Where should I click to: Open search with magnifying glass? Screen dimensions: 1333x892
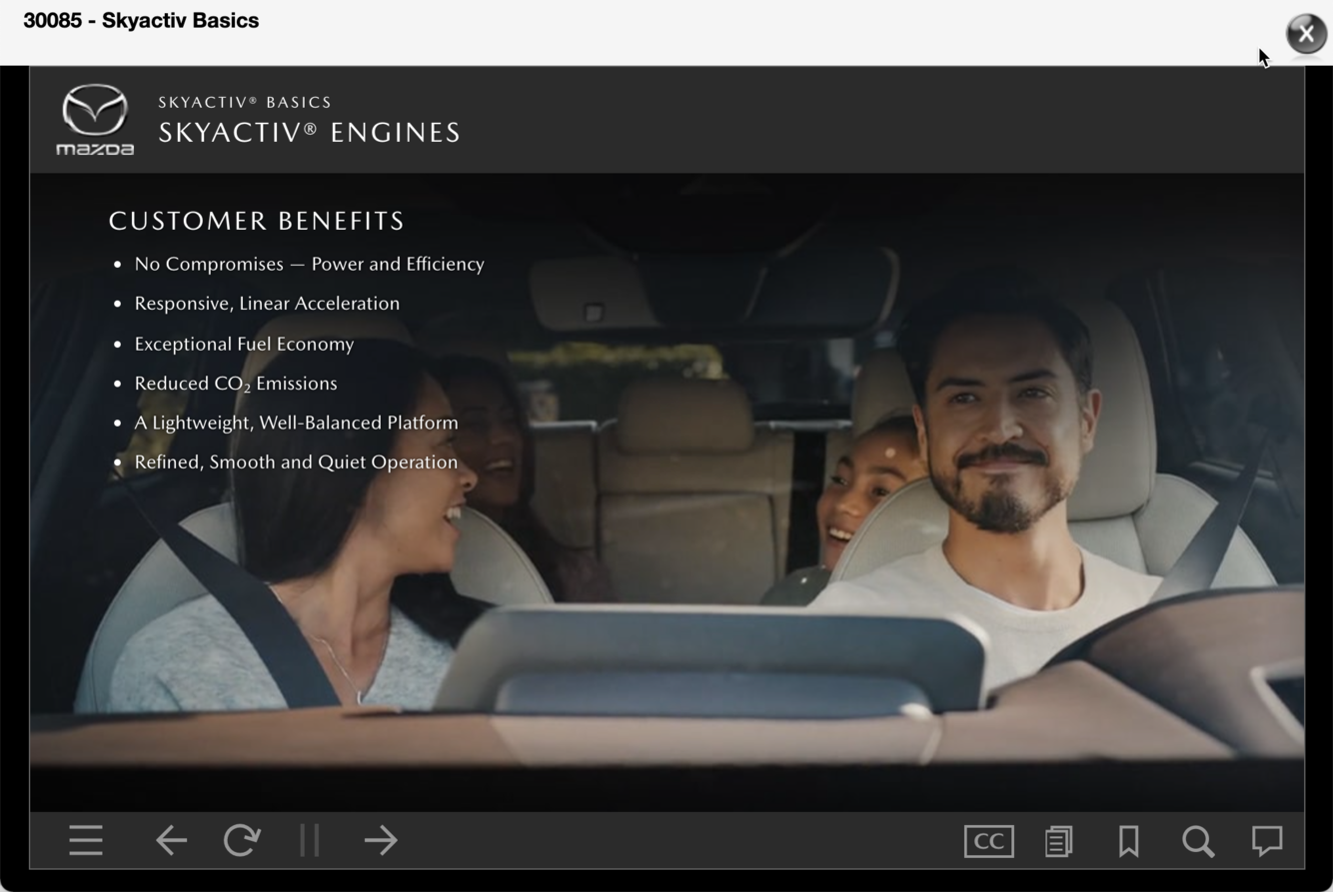click(x=1198, y=841)
